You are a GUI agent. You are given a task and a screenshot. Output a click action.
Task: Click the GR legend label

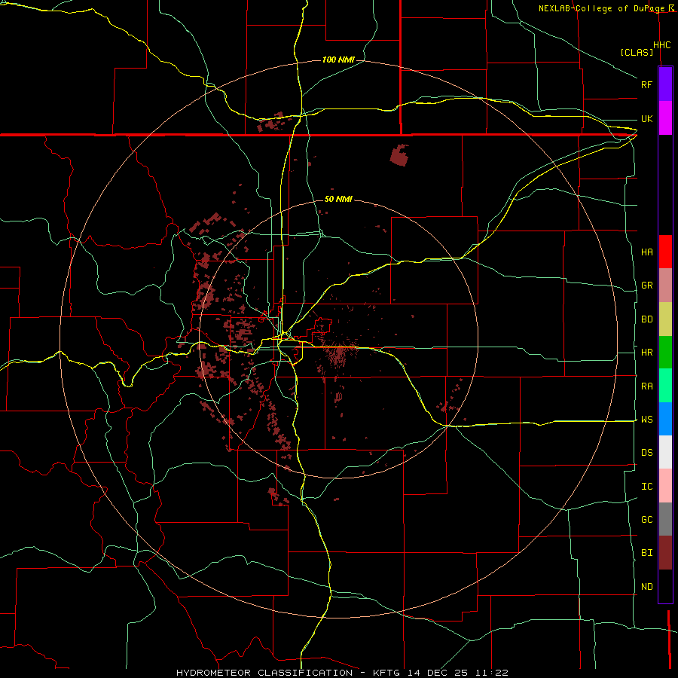(646, 286)
